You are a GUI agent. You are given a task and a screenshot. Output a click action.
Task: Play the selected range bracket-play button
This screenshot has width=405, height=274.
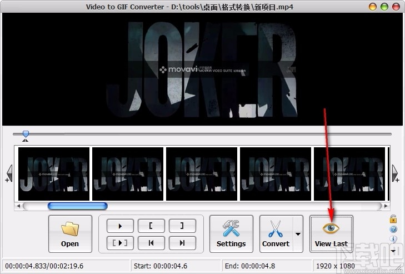[120, 243]
